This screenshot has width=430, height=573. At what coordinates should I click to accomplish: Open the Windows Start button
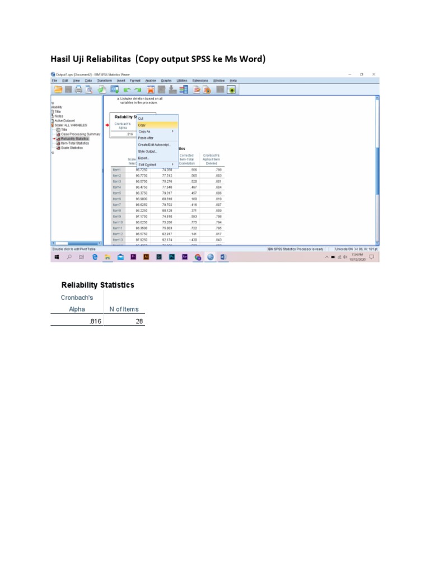pyautogui.click(x=57, y=257)
